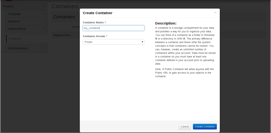Click the Description heading text
271x133 pixels.
[x=166, y=23]
